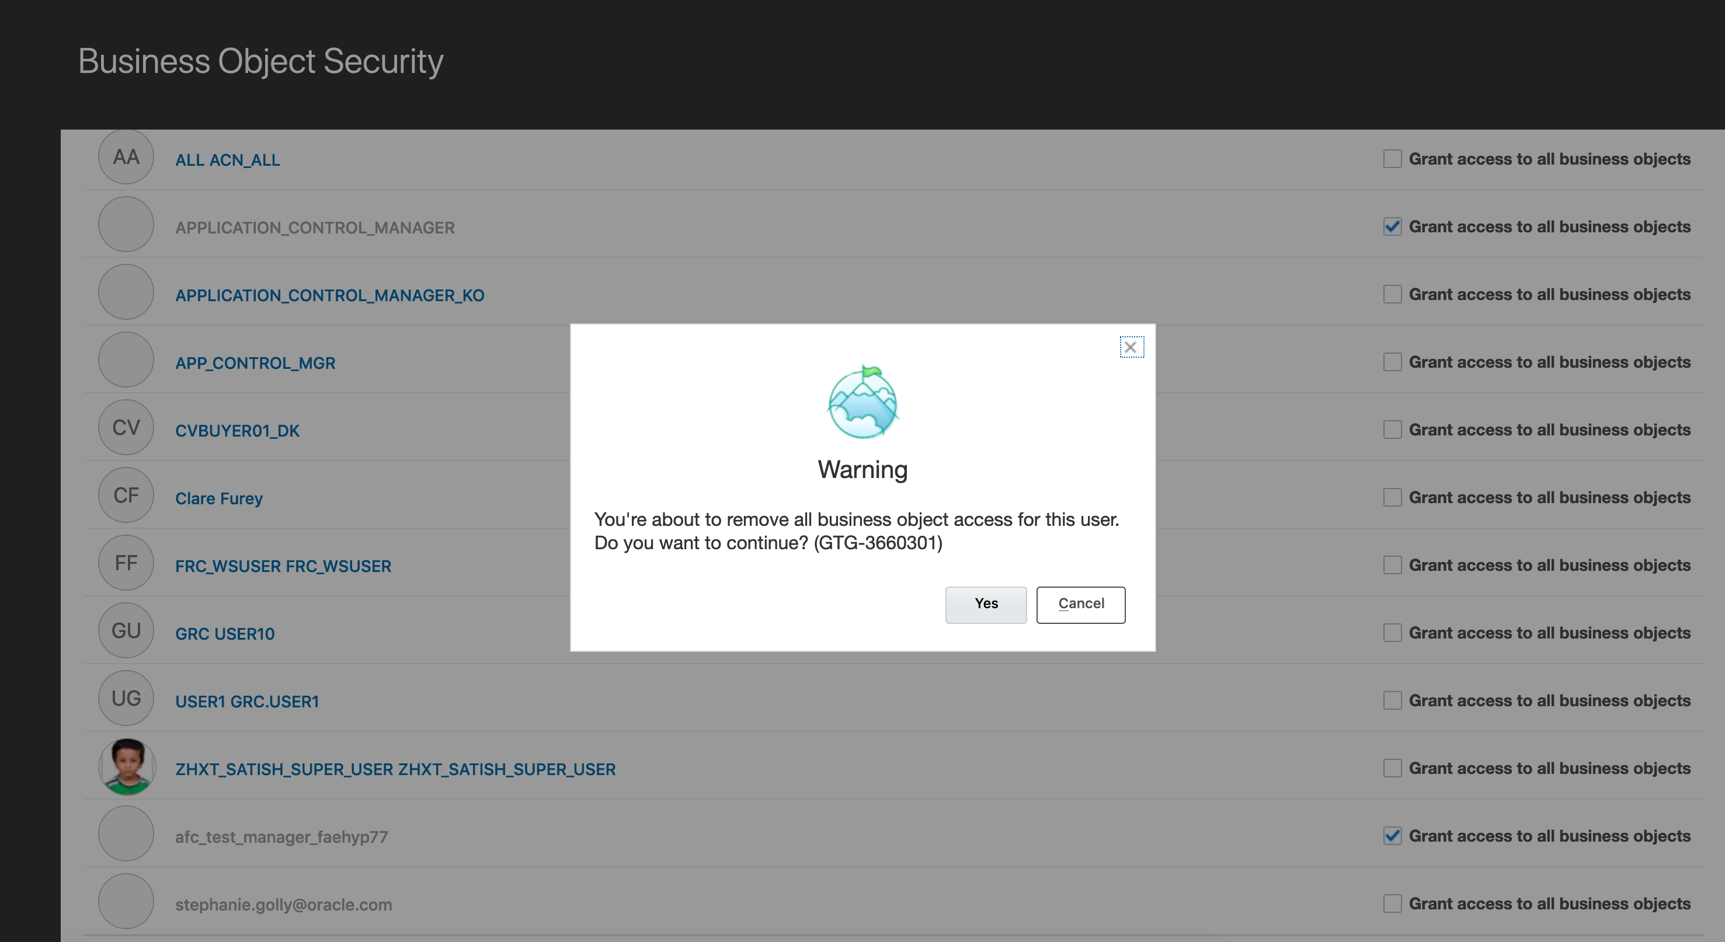Screen dimensions: 1725x942
Task: Click blank avatar for afc_test_manager_faehyp77
Action: [x=126, y=833]
